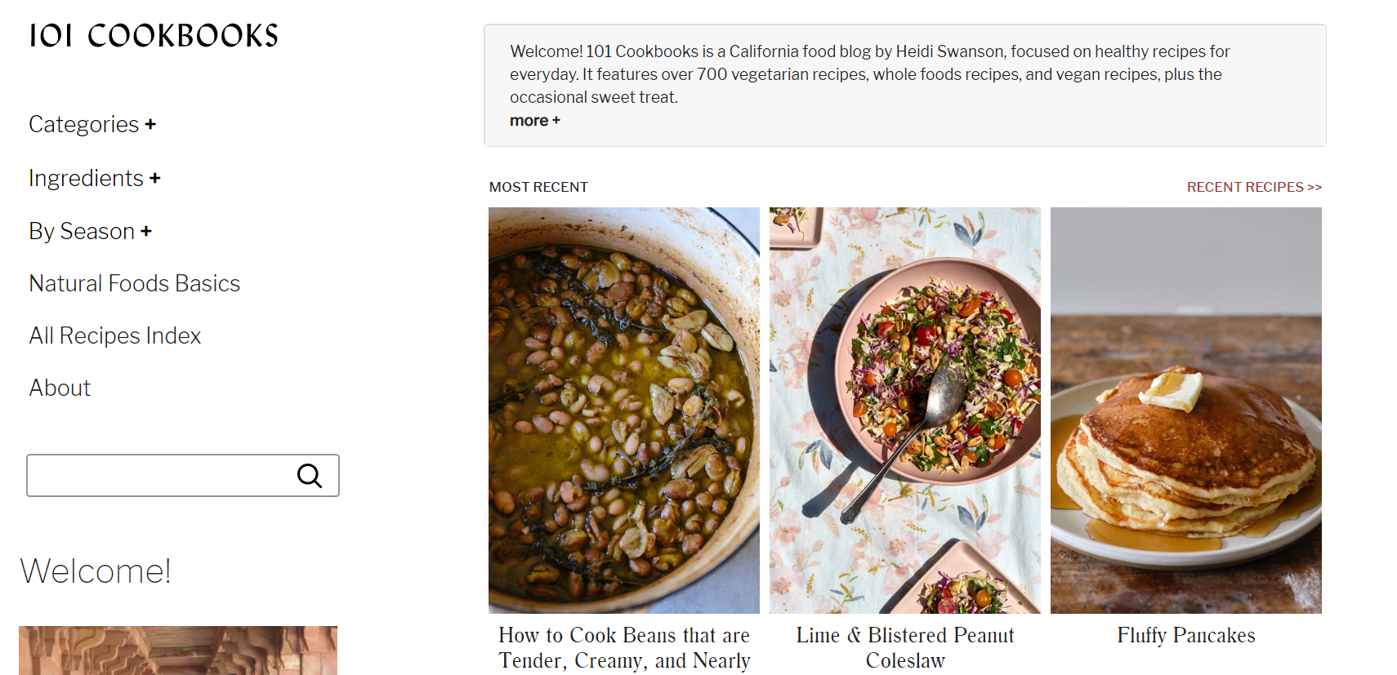1397x675 pixels.
Task: Expand the welcome blurb with more +
Action: [534, 120]
